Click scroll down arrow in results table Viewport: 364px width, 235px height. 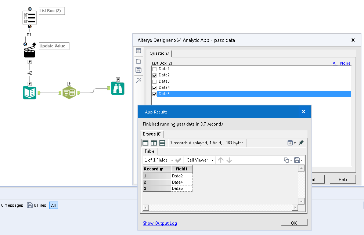click(301, 201)
